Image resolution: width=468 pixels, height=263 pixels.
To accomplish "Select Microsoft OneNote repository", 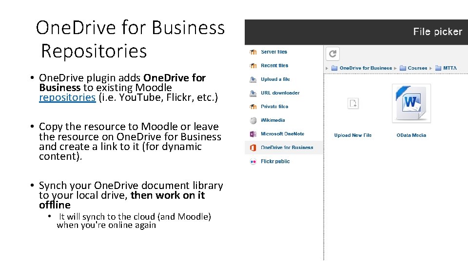I will pos(282,134).
